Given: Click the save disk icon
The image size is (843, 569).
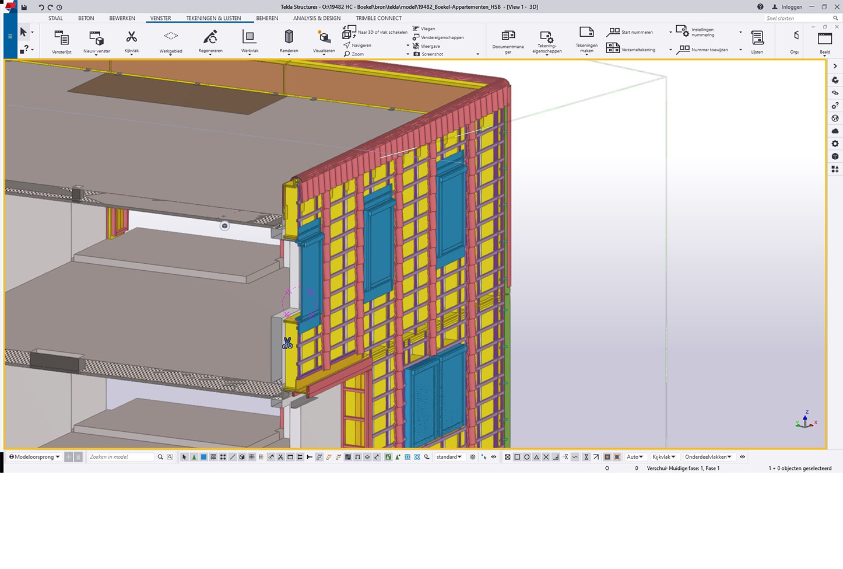Looking at the screenshot, I should pos(24,7).
